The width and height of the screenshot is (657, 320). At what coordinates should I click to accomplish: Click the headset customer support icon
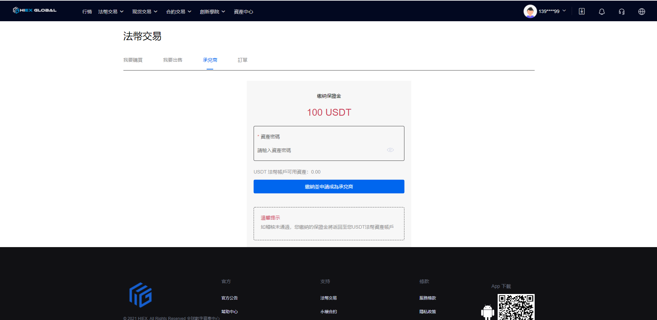[621, 12]
